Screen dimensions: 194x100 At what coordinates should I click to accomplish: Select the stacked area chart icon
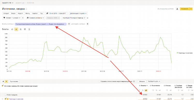click(x=21, y=29)
